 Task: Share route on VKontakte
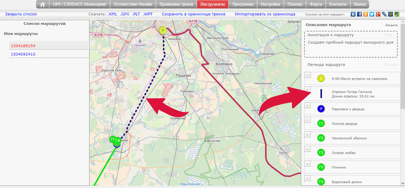pos(353,14)
